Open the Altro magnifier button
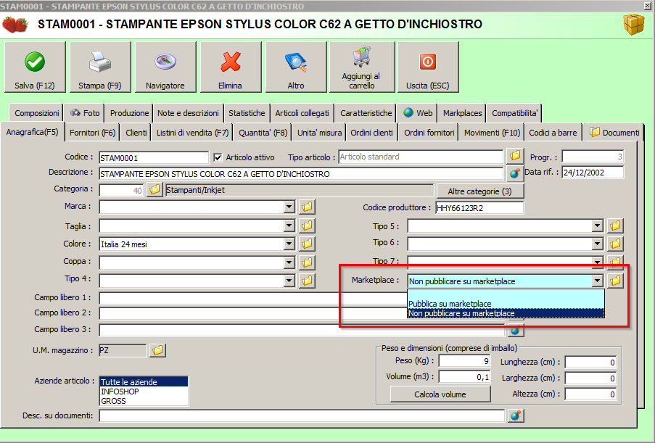This screenshot has height=443, width=655. point(296,67)
